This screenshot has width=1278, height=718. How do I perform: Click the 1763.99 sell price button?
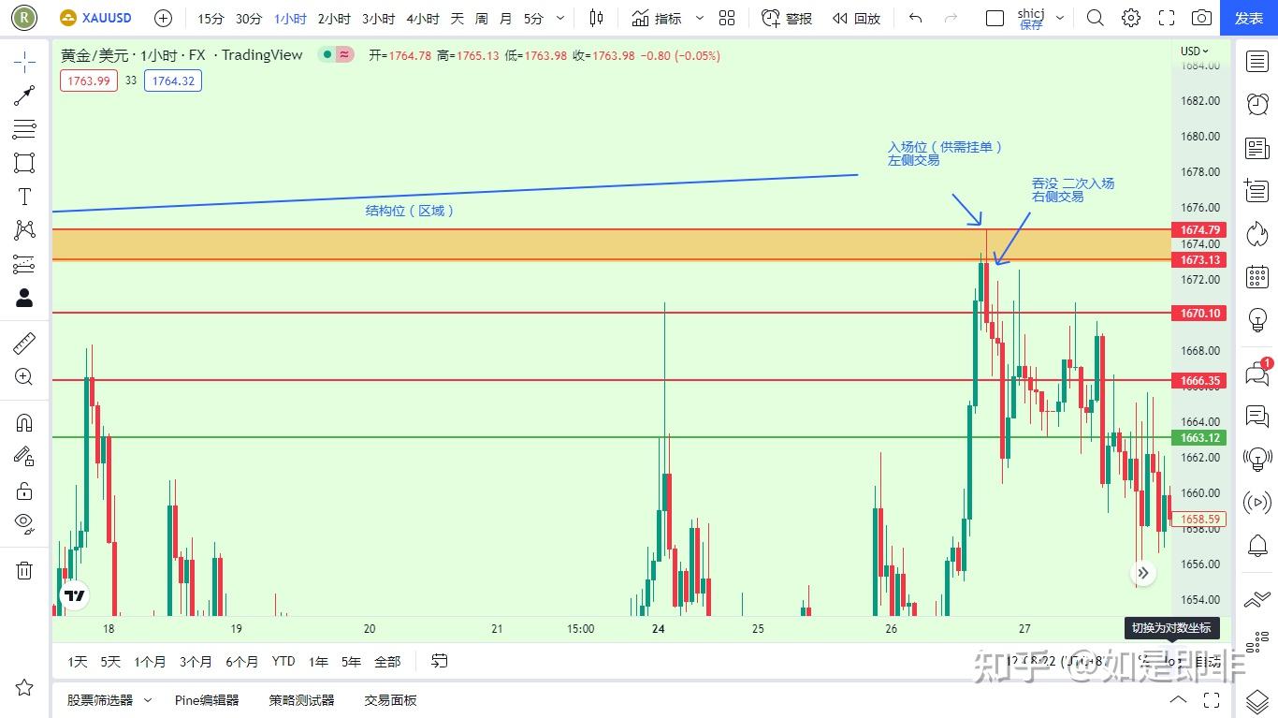point(89,81)
